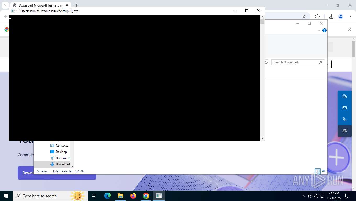Open the email icon on the side panel
The image size is (356, 201).
coord(344,108)
